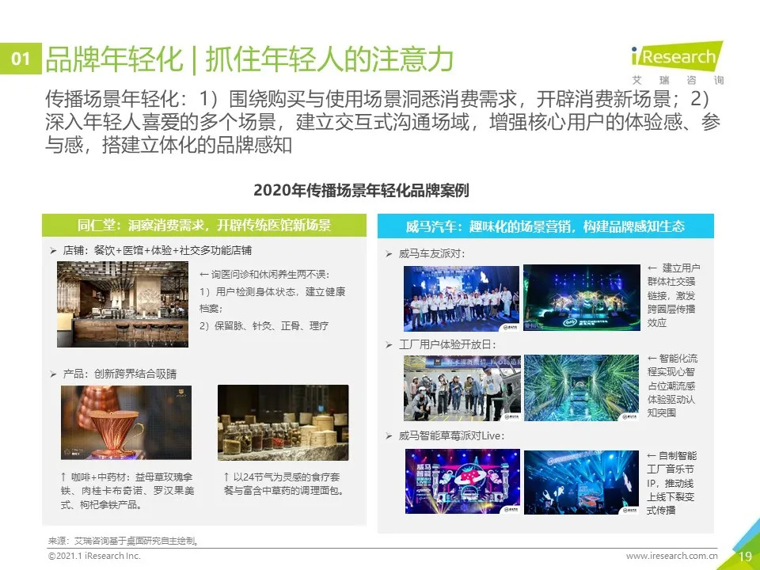Select the text 询医问诊和休闲养生两不误
Viewport: 760px width, 570px height.
coord(264,275)
